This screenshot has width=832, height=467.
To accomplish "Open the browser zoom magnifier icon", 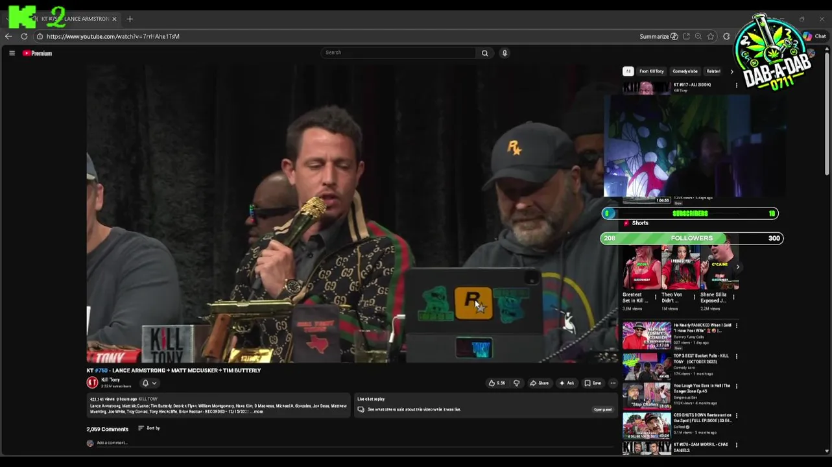I will (x=698, y=36).
